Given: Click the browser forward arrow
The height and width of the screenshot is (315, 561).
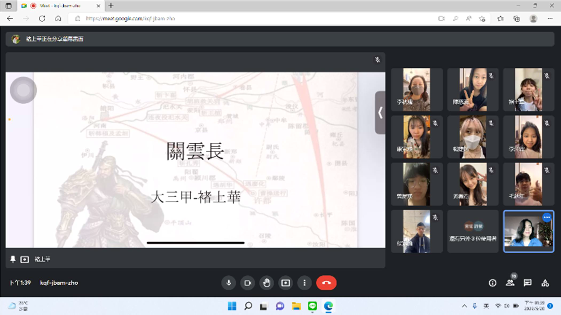Looking at the screenshot, I should pyautogui.click(x=26, y=19).
